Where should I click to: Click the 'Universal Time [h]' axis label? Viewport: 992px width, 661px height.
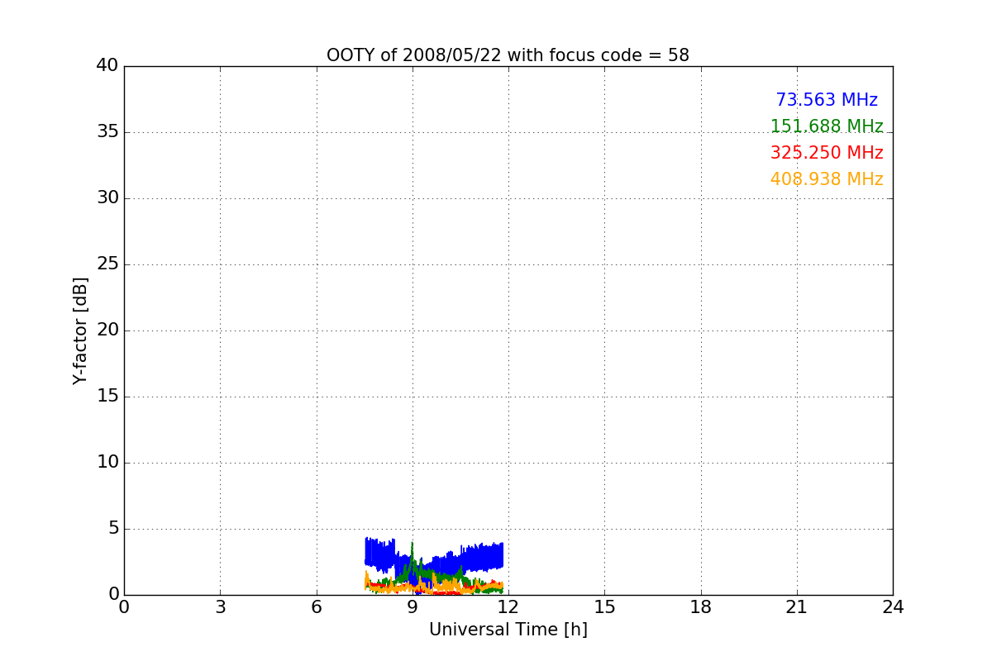click(508, 630)
